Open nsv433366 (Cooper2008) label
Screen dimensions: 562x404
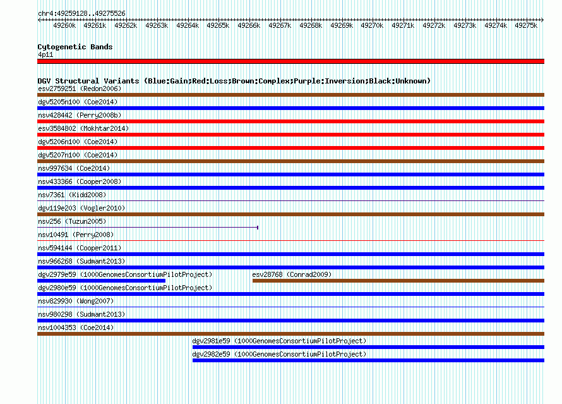pyautogui.click(x=80, y=181)
